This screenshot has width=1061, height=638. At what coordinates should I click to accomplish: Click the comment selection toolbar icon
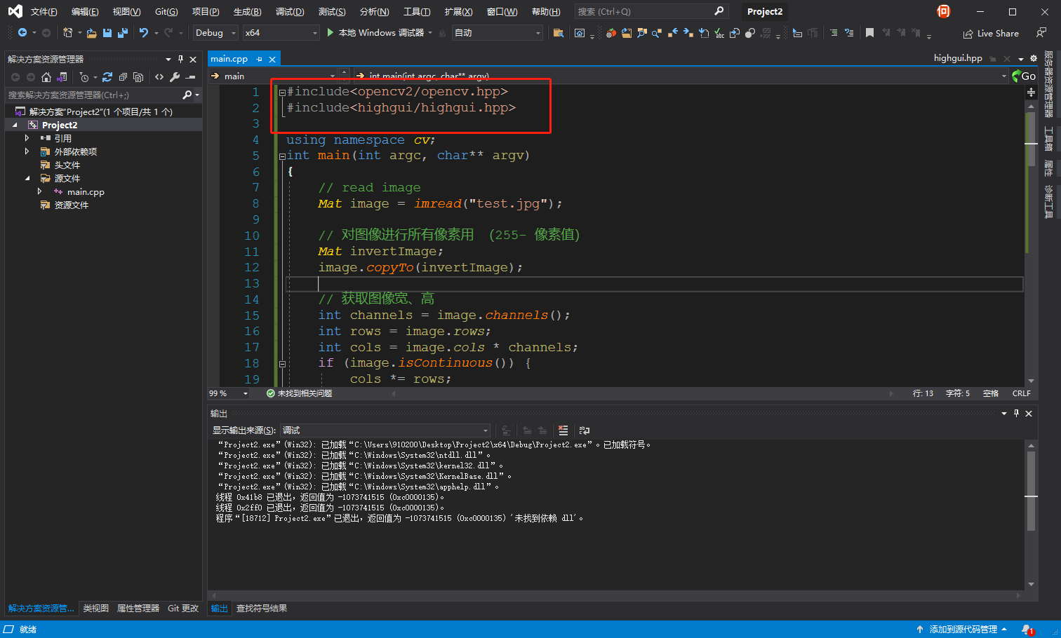(834, 33)
